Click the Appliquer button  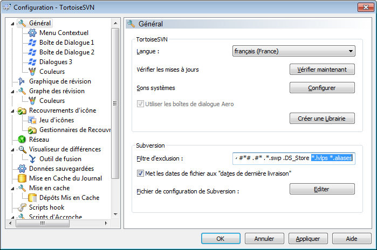[x=308, y=239]
